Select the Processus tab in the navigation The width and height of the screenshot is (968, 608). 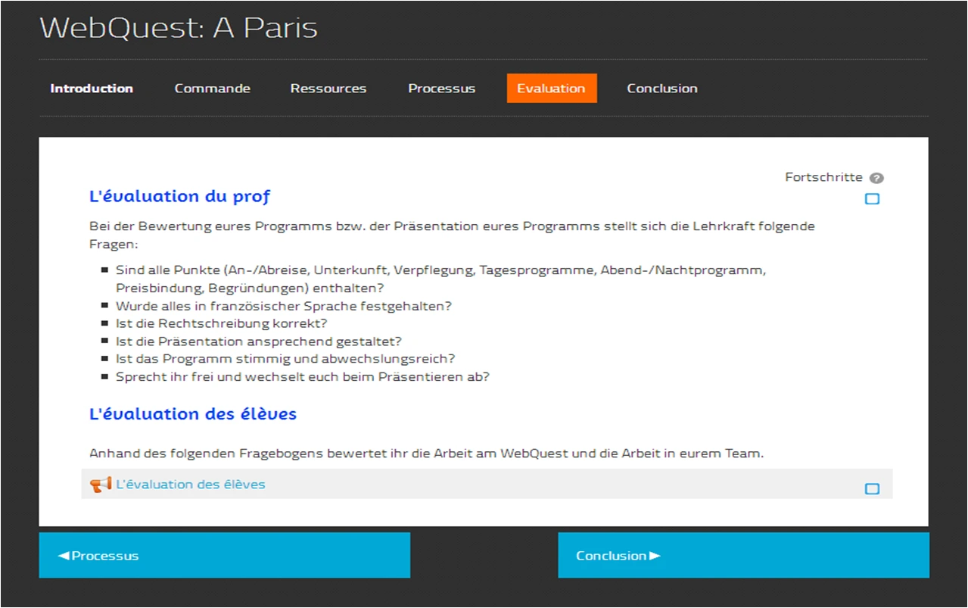pos(441,89)
